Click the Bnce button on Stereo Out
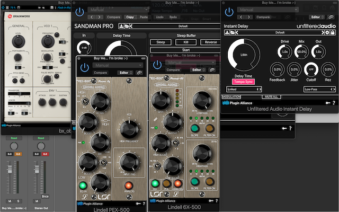339x212 pixels. [x=45, y=196]
